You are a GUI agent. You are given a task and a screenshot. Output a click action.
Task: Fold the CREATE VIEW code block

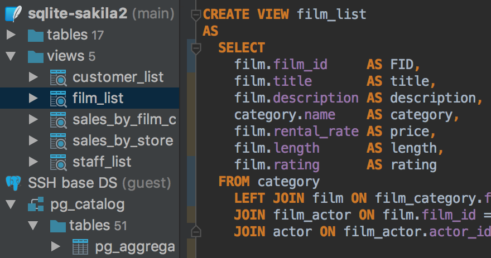[196, 15]
